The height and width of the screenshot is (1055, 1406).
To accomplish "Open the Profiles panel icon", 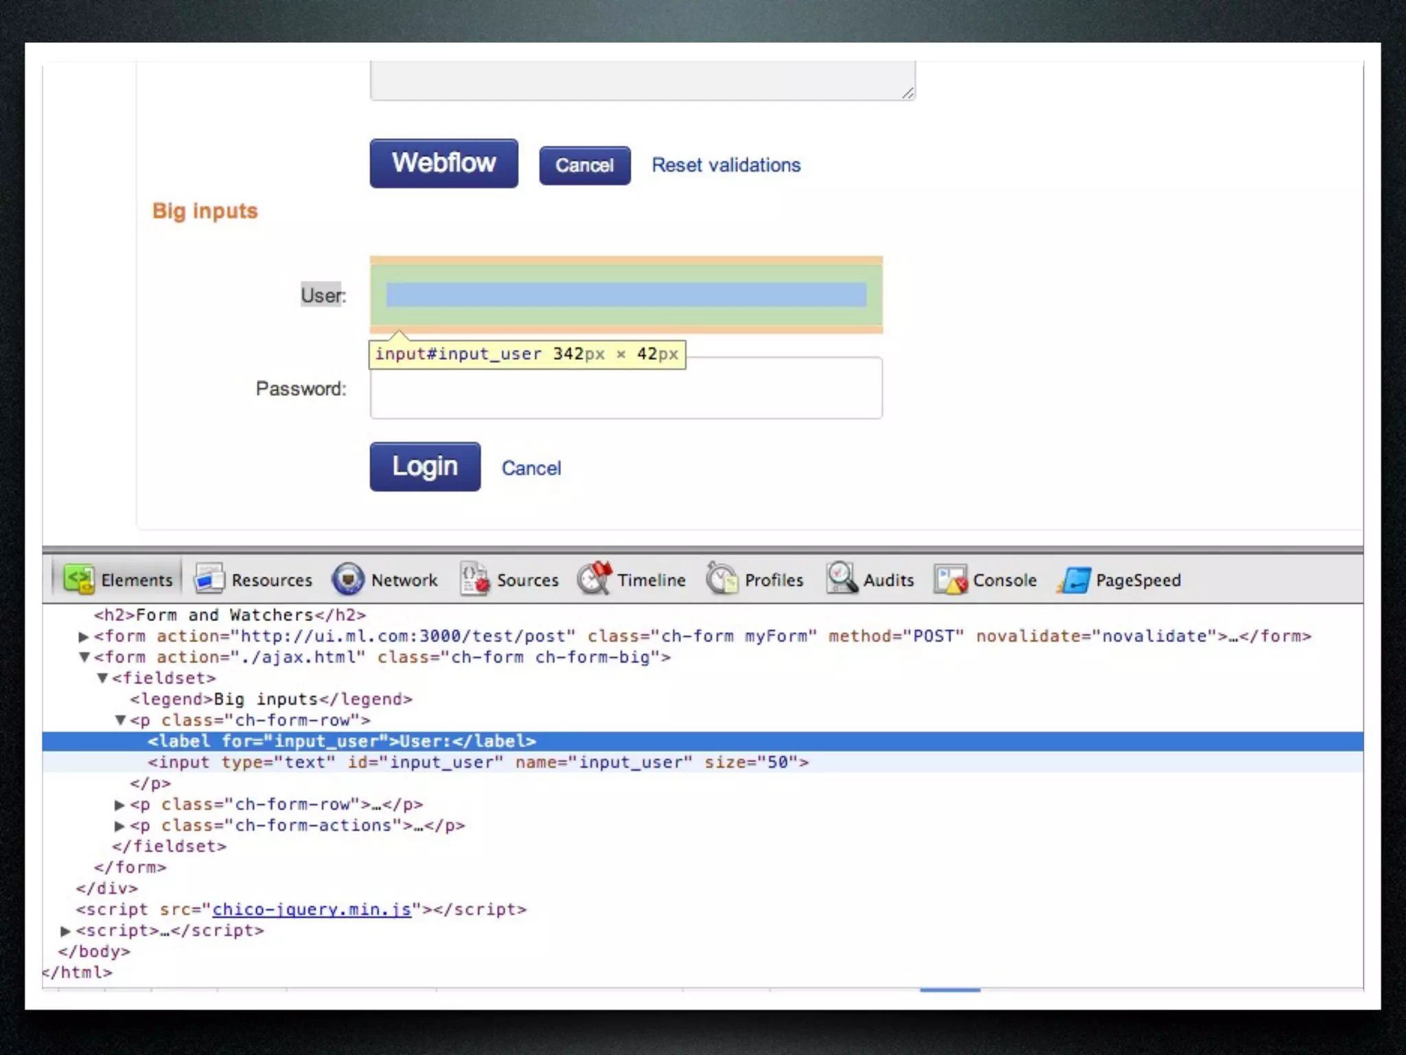I will click(722, 579).
